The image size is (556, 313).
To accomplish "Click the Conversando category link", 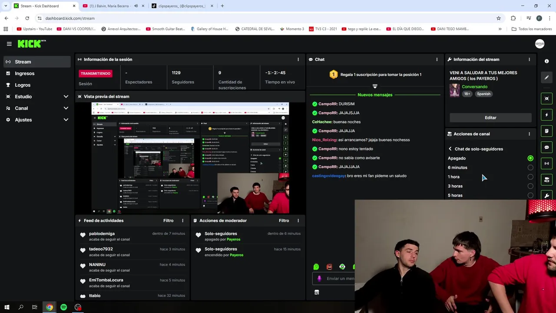I will (x=474, y=87).
